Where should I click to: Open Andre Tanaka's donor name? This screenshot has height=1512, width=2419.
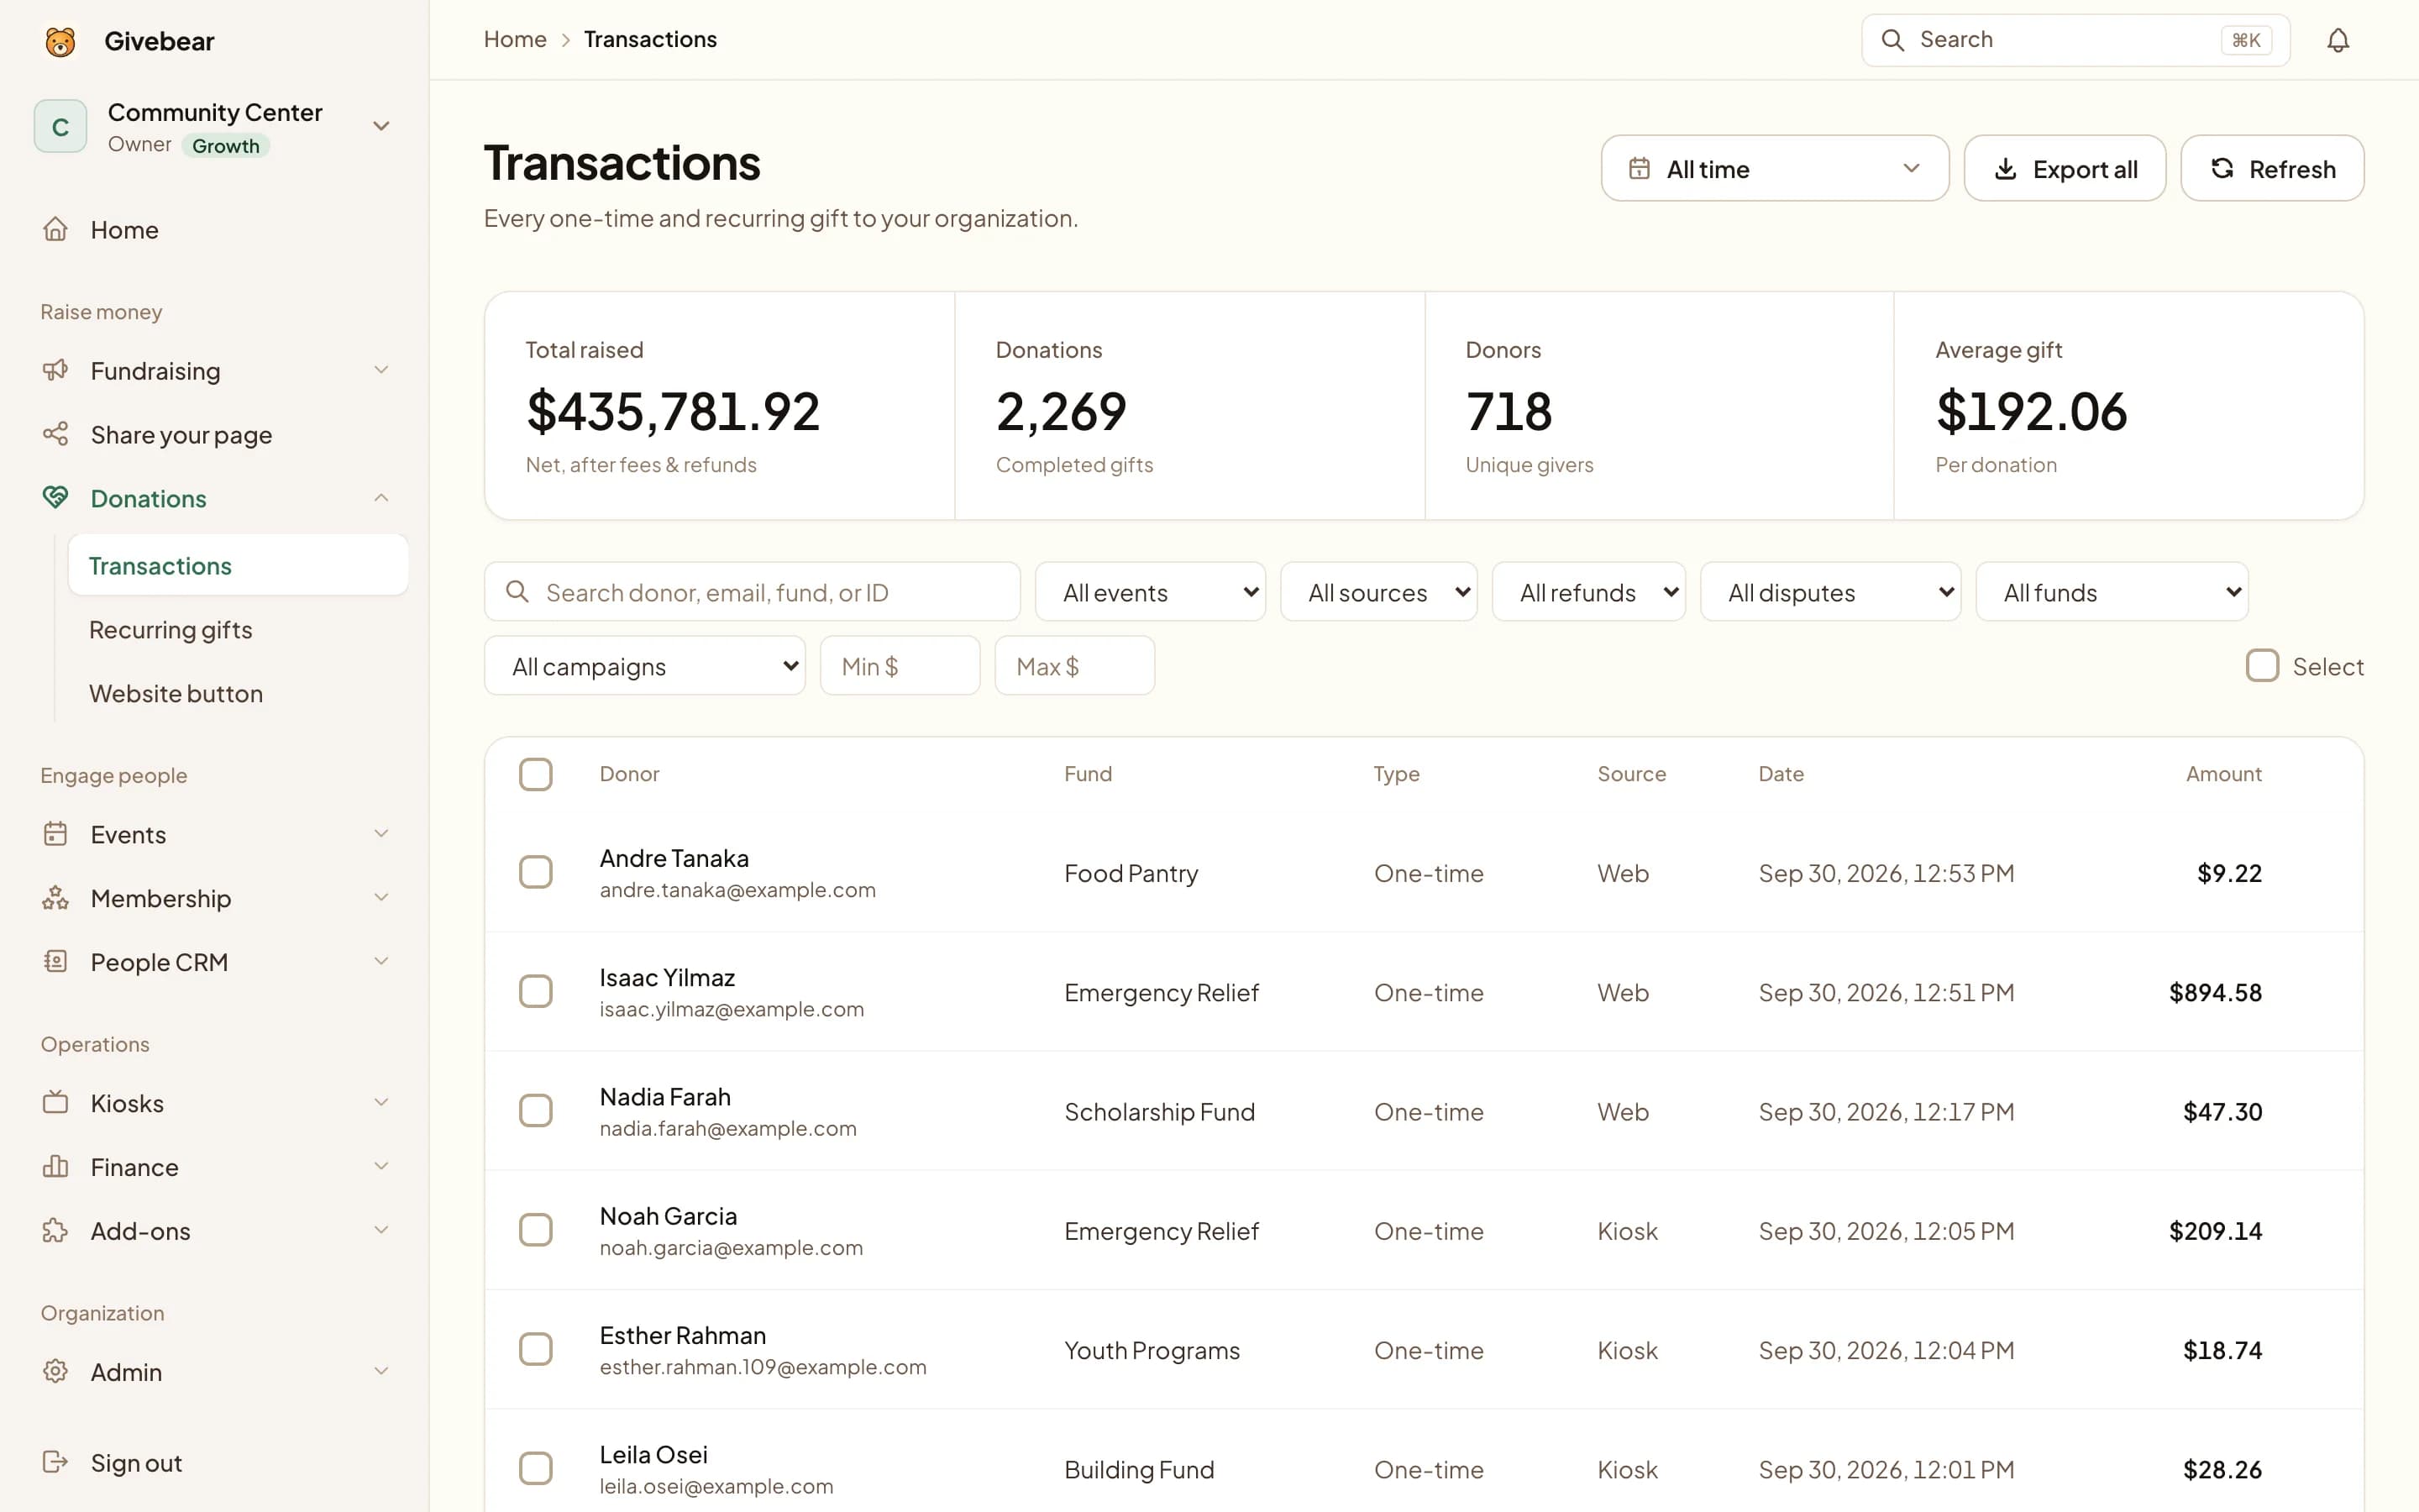[674, 858]
